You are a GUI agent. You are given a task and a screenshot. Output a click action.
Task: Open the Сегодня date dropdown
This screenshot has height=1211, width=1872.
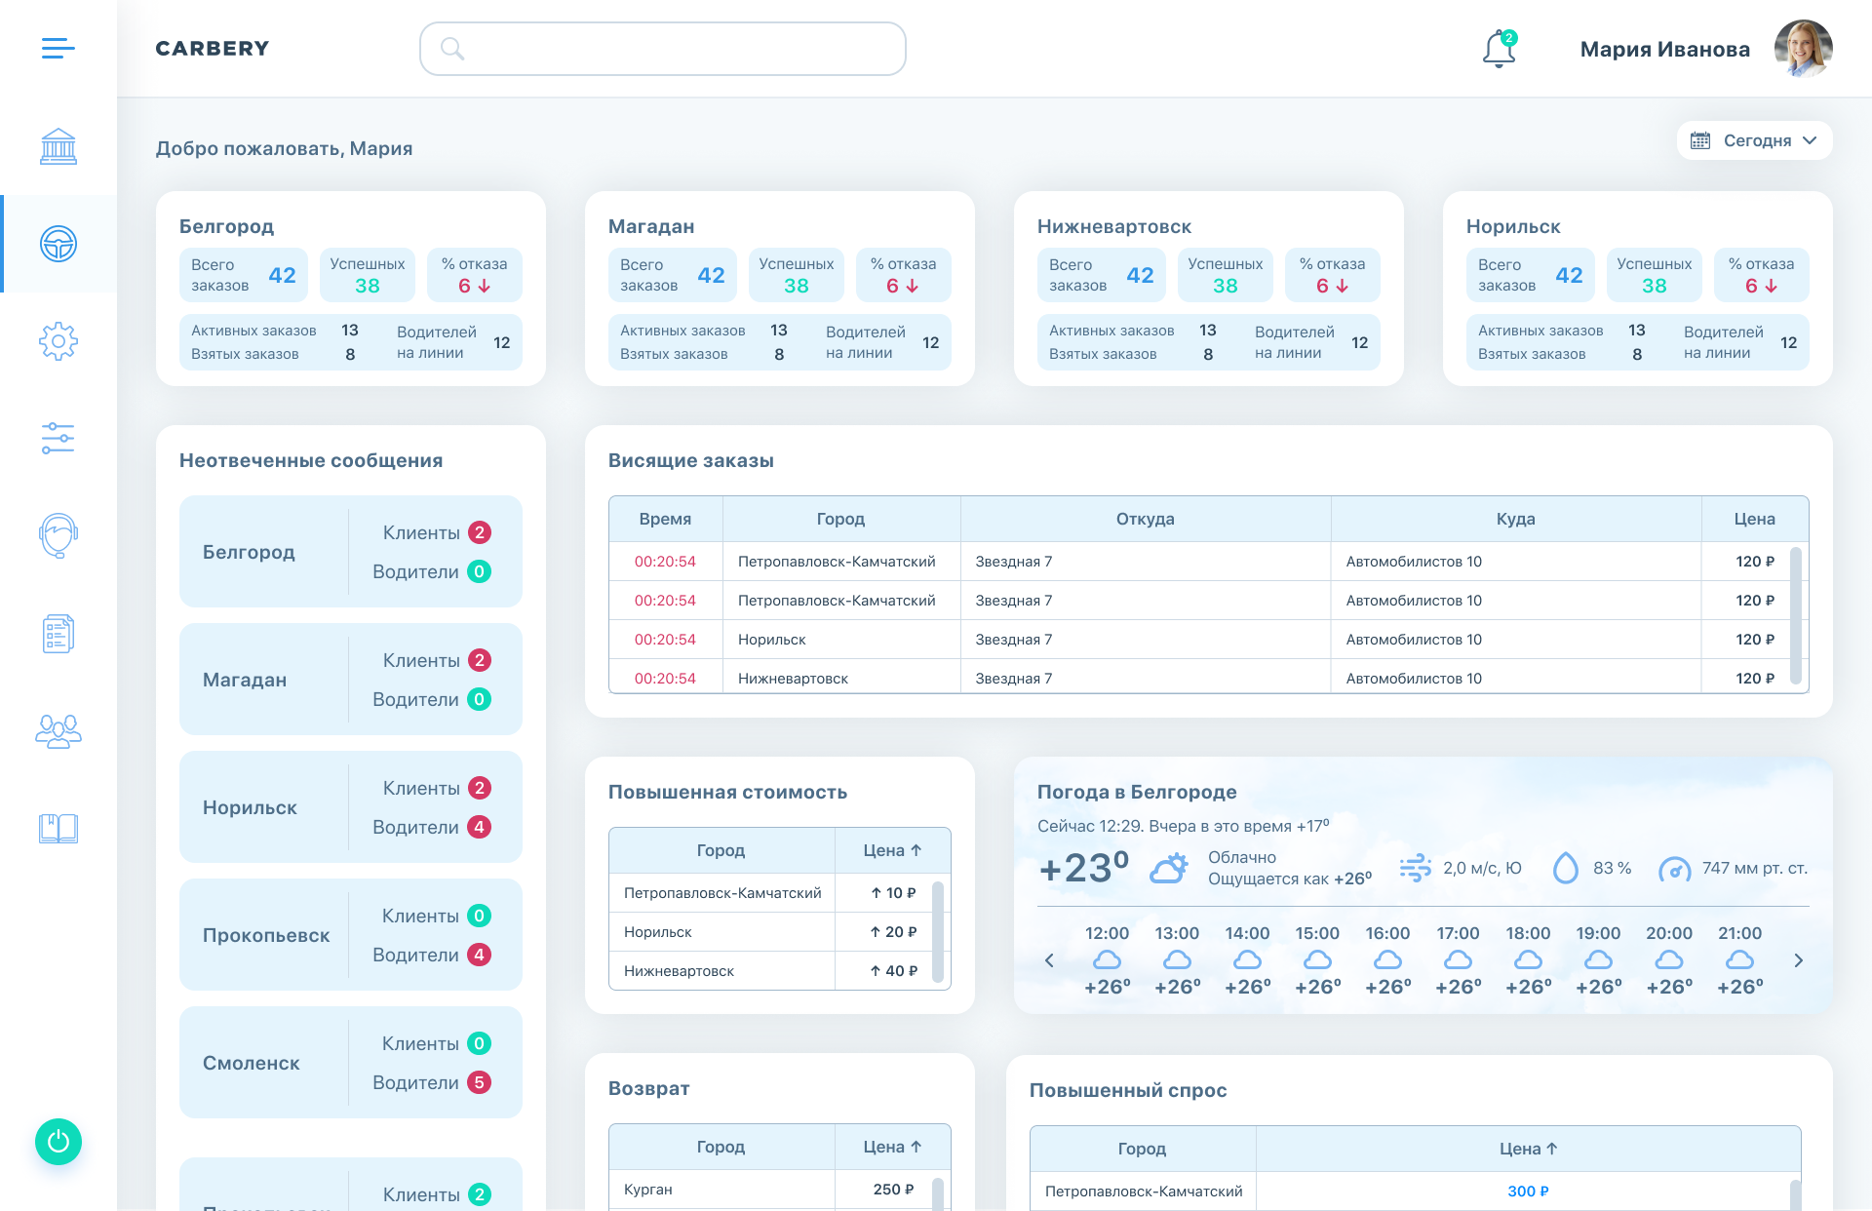(1755, 140)
